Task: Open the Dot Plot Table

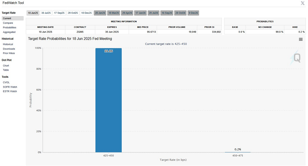Action: click(6, 70)
